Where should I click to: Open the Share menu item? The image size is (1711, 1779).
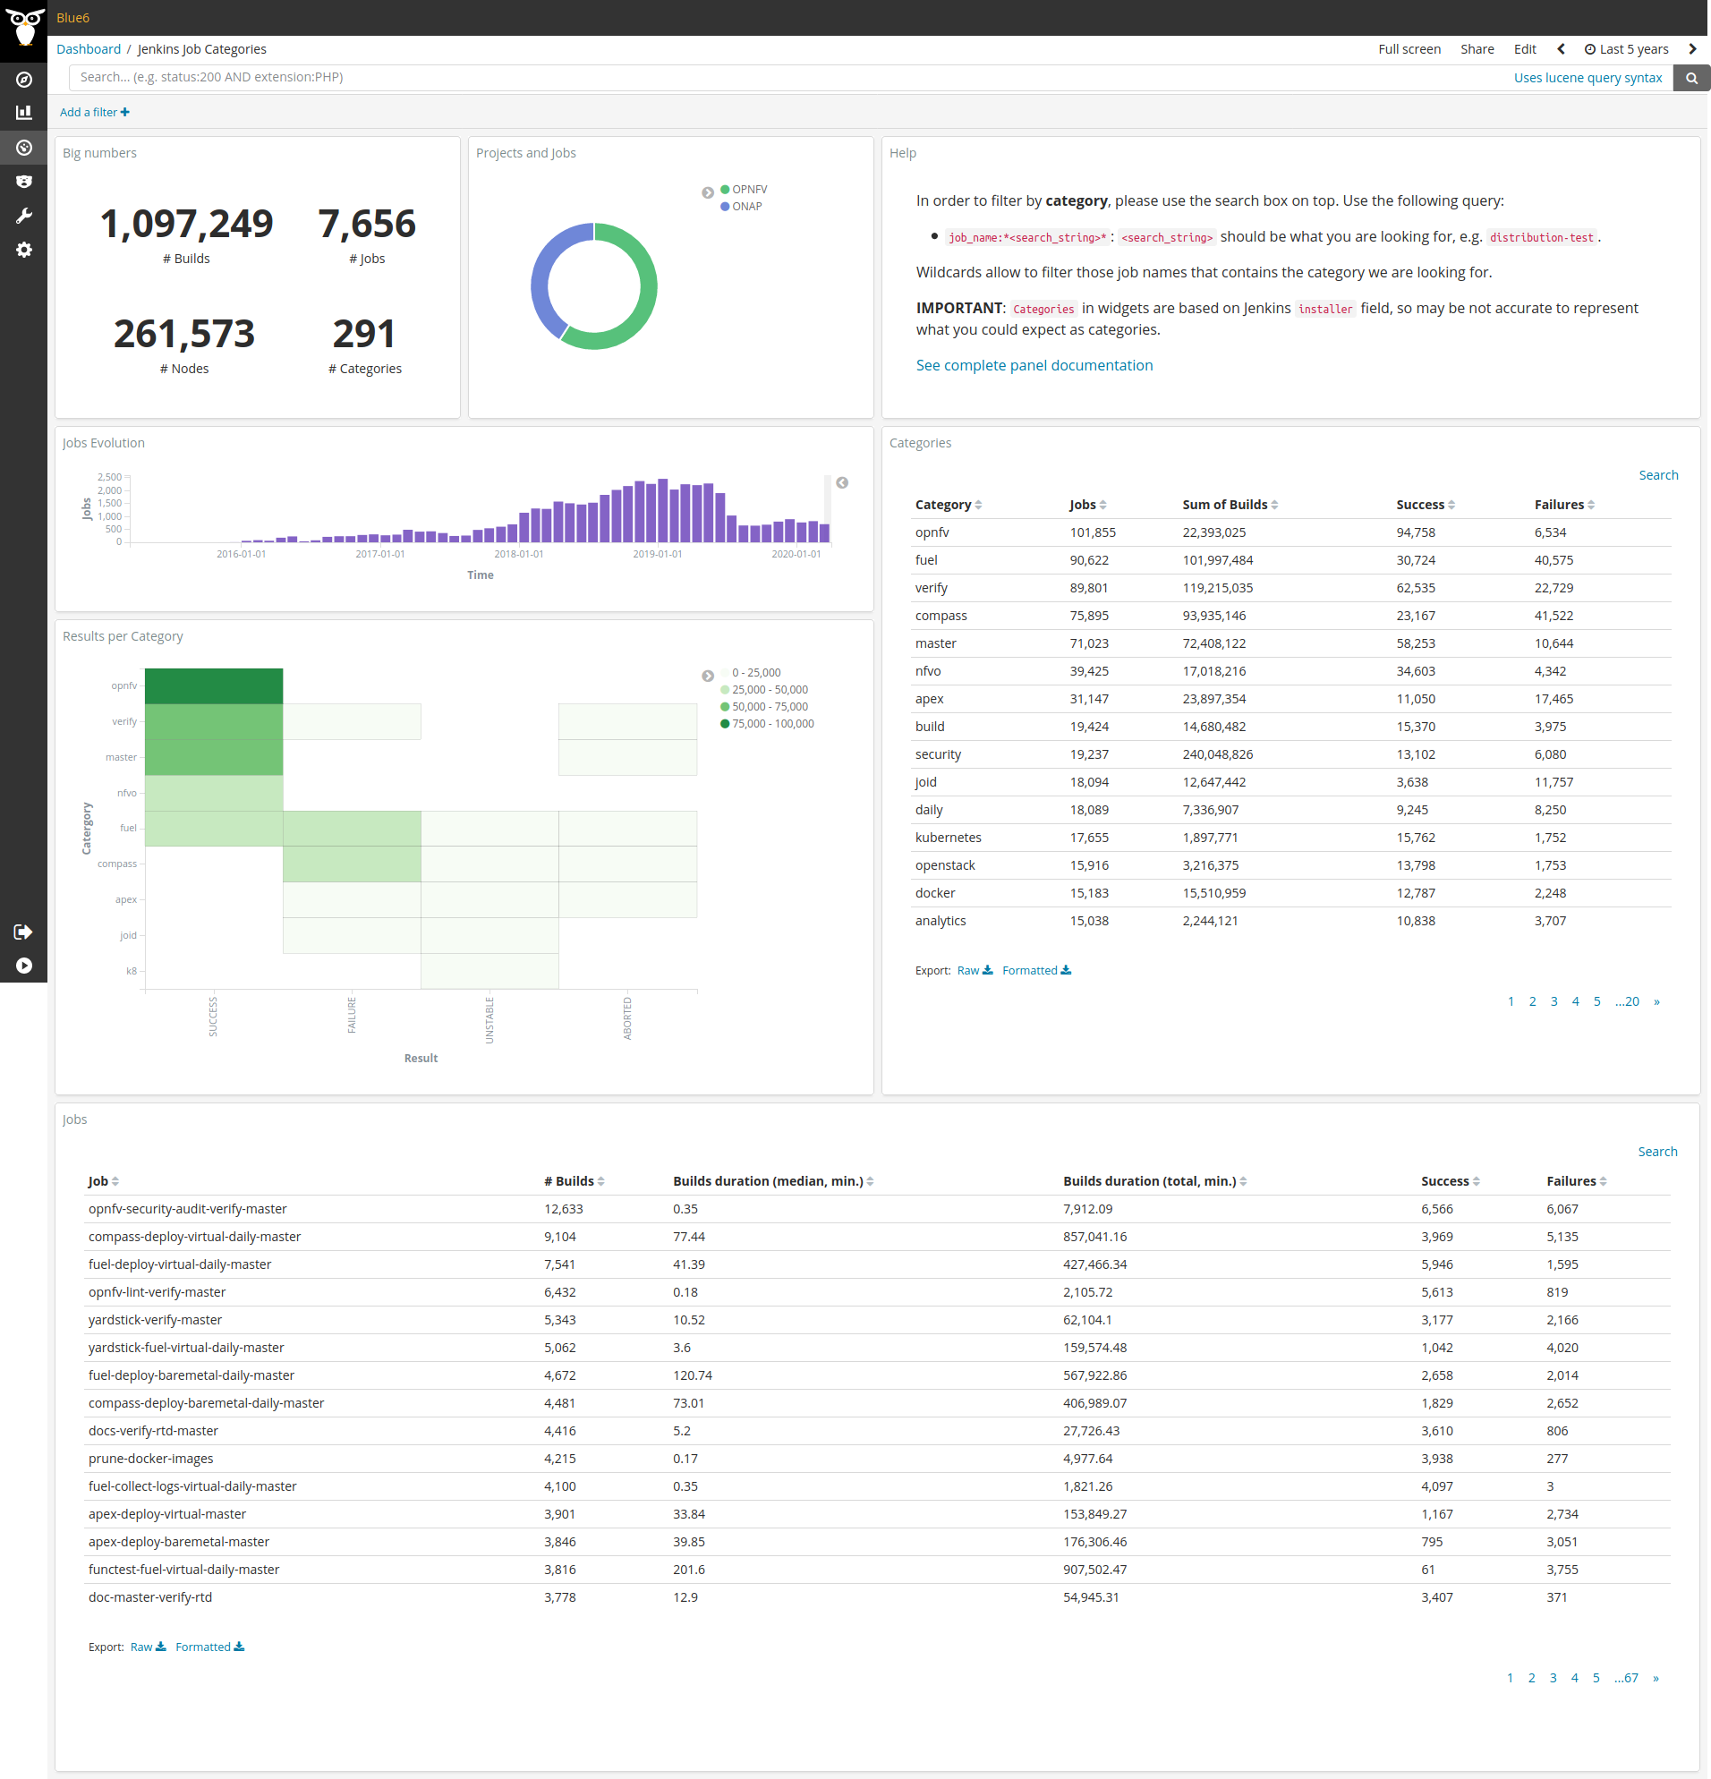coord(1477,49)
